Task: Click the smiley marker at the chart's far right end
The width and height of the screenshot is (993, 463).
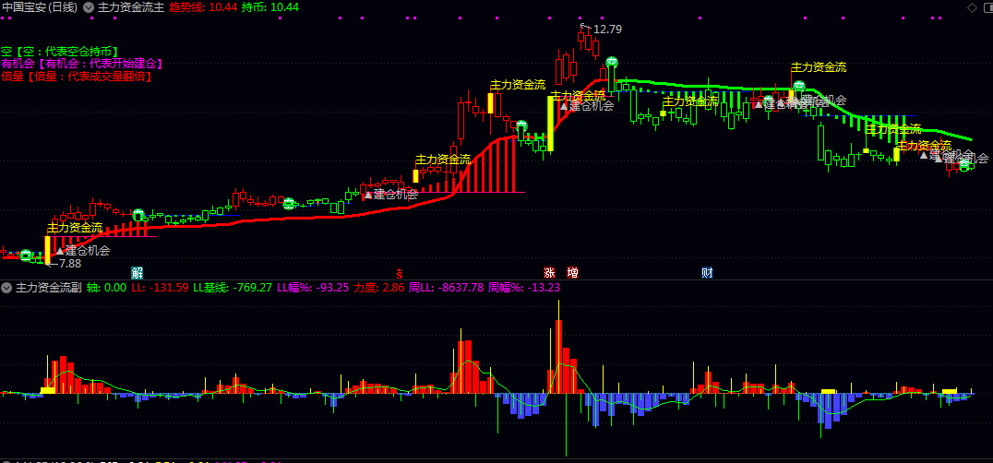Action: [964, 166]
